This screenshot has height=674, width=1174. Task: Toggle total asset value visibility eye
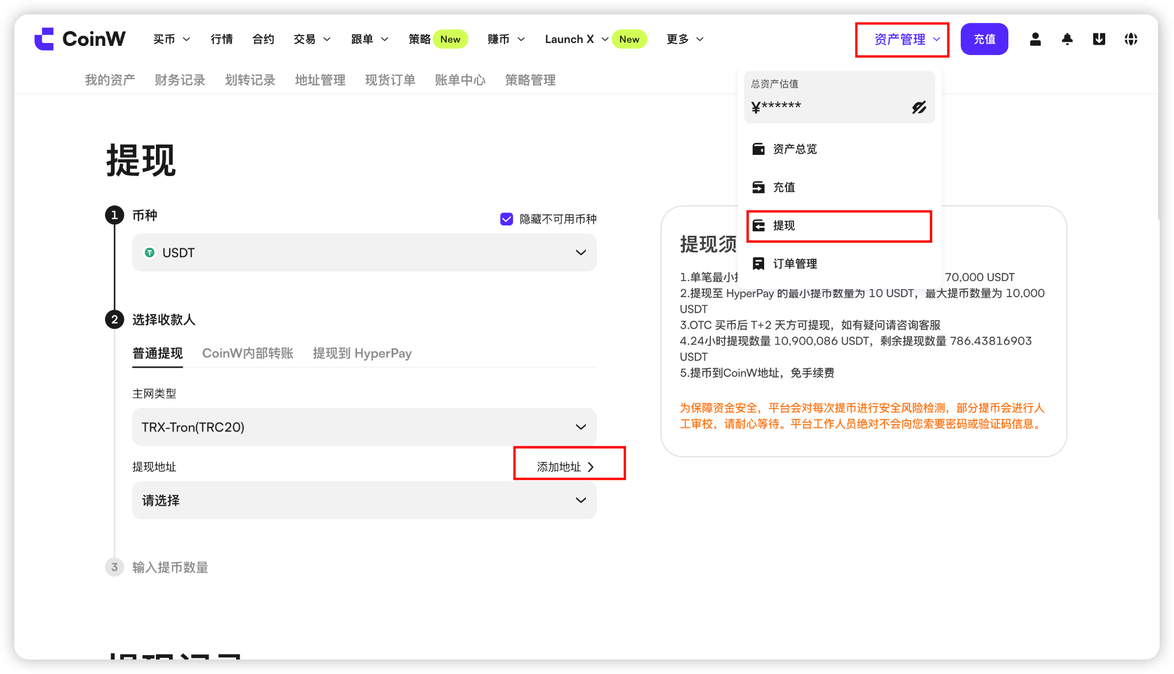click(919, 107)
